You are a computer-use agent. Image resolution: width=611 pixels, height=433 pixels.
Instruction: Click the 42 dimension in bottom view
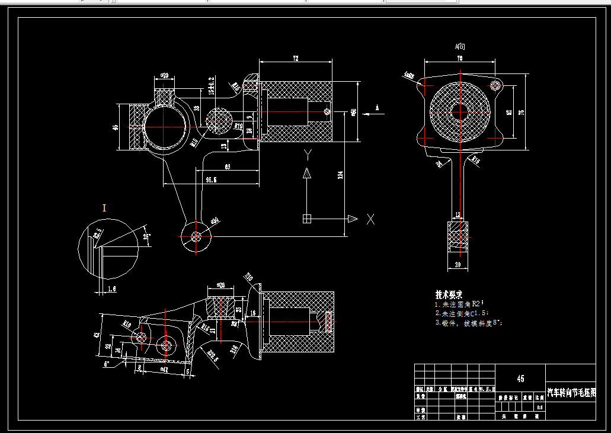tap(97, 335)
